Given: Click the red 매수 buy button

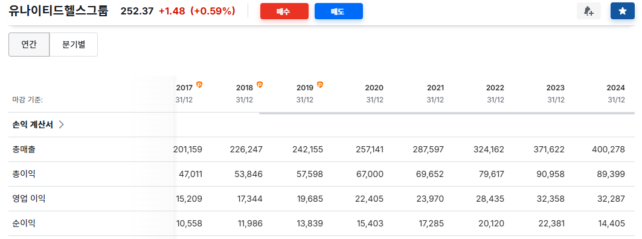Looking at the screenshot, I should pyautogui.click(x=284, y=11).
